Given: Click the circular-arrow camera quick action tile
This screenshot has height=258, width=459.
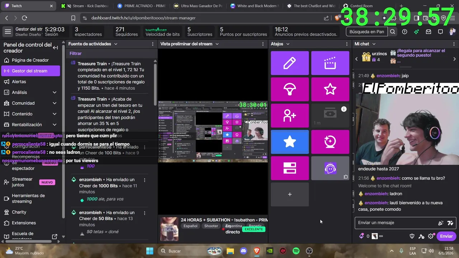Looking at the screenshot, I should (330, 142).
